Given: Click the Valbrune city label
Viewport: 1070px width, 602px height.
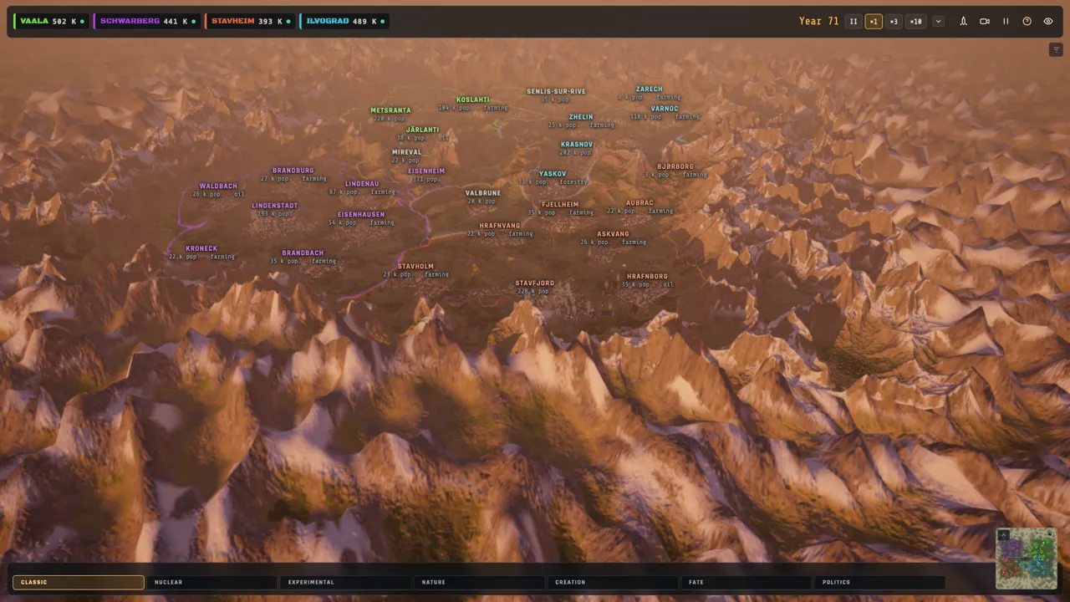Looking at the screenshot, I should pos(483,193).
